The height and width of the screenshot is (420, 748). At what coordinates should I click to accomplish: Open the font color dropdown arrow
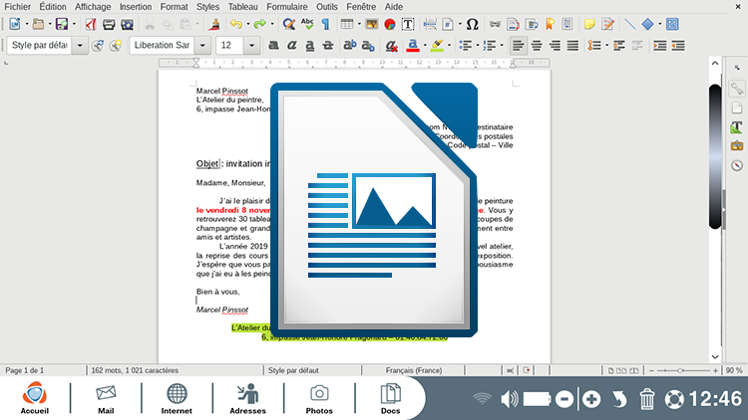(425, 46)
